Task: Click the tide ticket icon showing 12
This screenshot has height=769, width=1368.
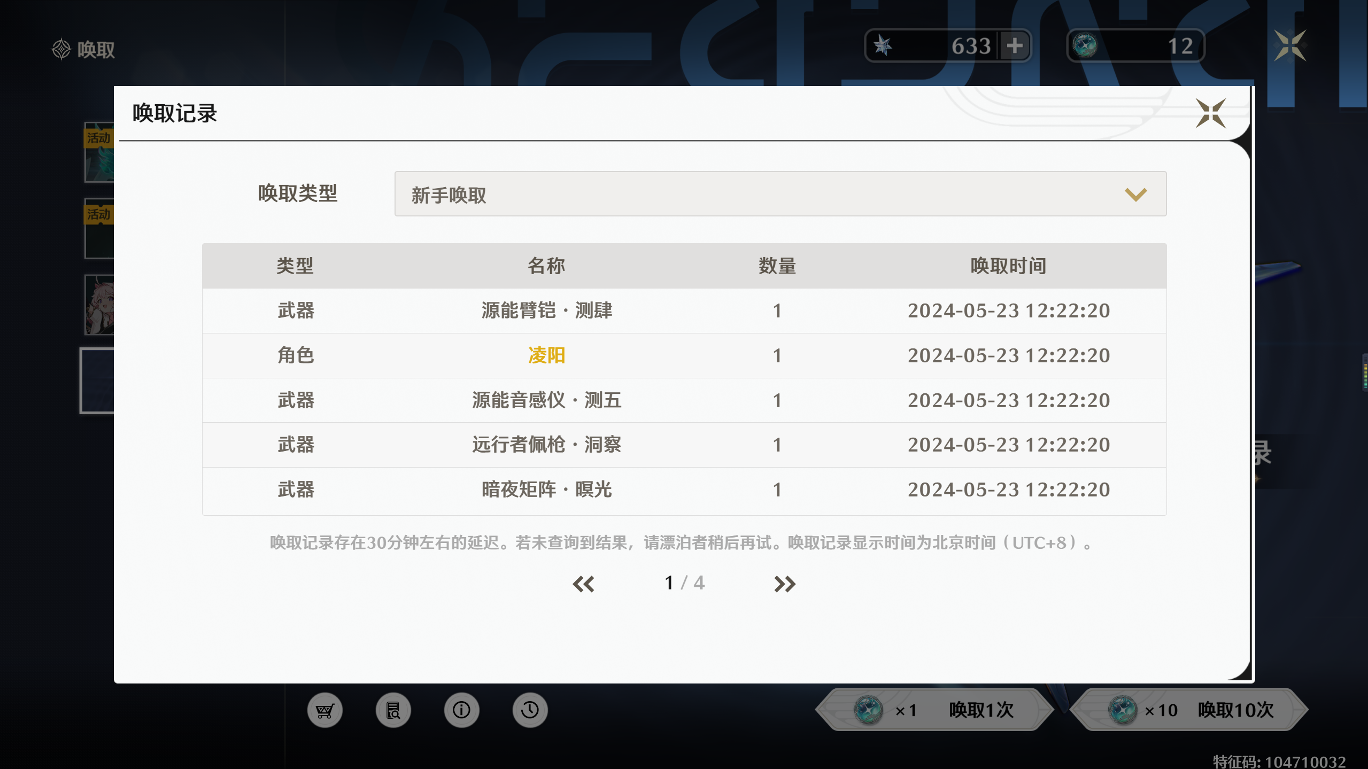Action: click(1085, 46)
